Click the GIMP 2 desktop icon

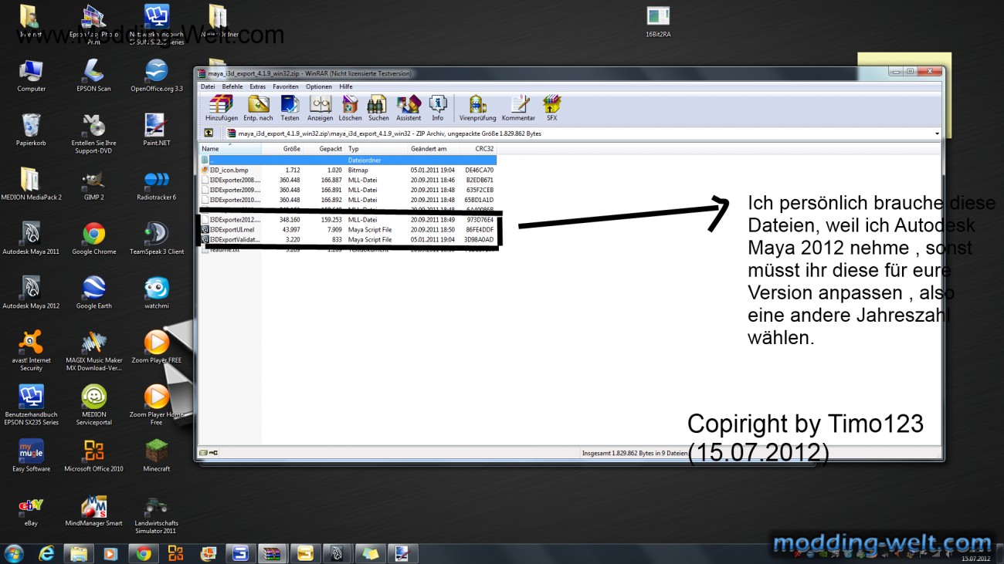tap(93, 184)
